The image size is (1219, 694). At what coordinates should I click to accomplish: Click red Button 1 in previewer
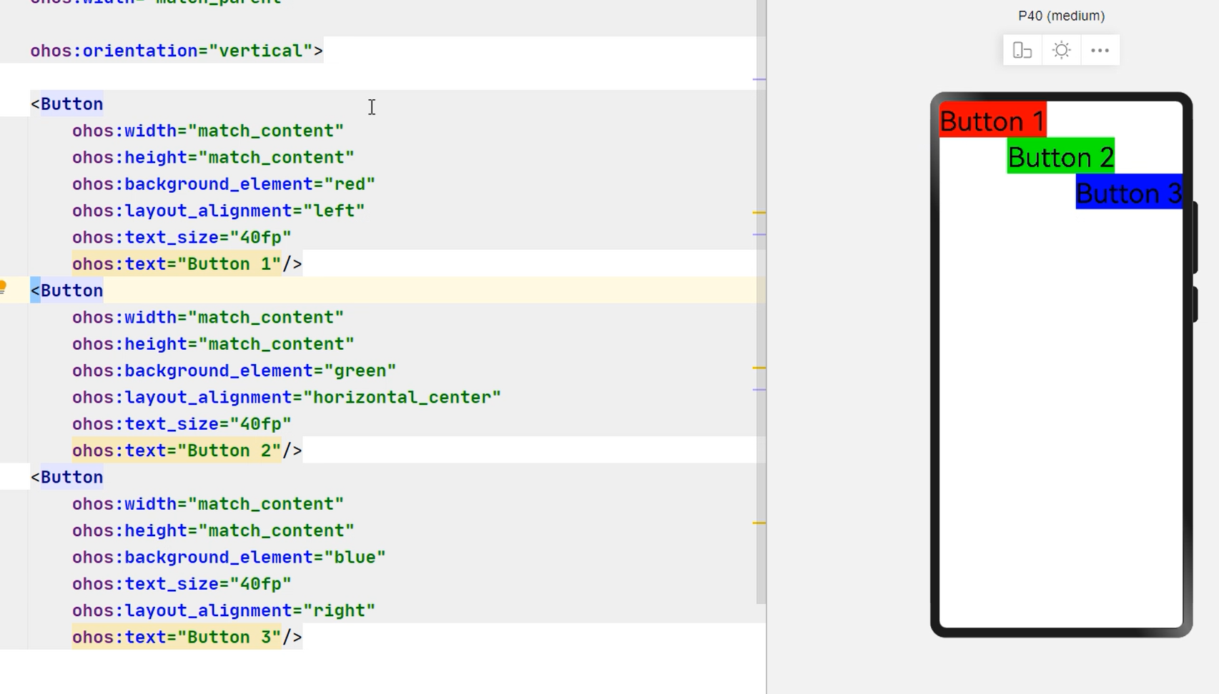992,121
